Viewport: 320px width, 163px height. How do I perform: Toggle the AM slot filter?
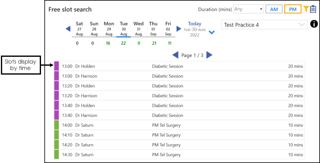274,9
